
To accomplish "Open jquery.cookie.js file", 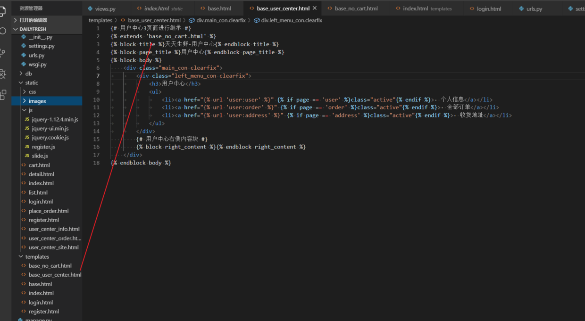I will click(50, 138).
